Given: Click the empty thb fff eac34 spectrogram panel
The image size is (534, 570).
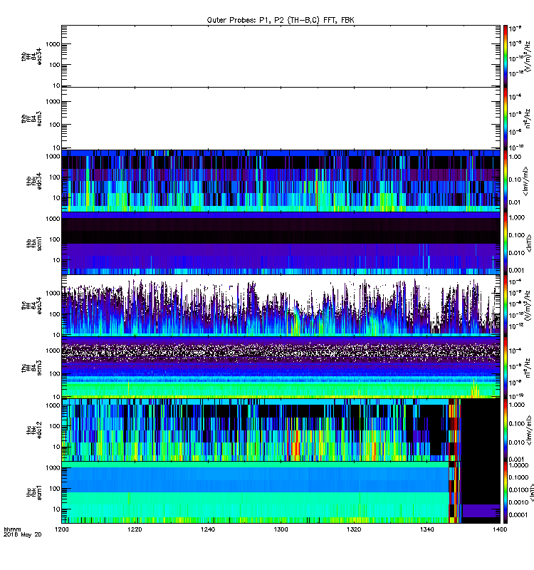Looking at the screenshot, I should tap(281, 56).
